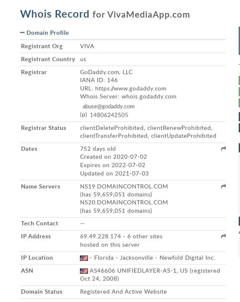Open share arrow in Dates row
Viewport: 240px width, 302px height.
coord(223,149)
